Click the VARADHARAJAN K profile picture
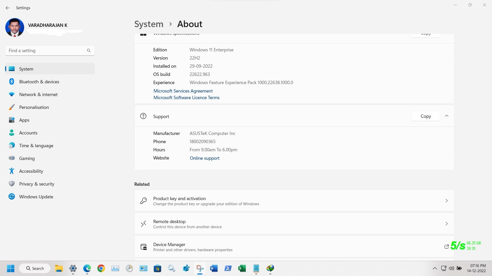The height and width of the screenshot is (276, 492). (15, 27)
